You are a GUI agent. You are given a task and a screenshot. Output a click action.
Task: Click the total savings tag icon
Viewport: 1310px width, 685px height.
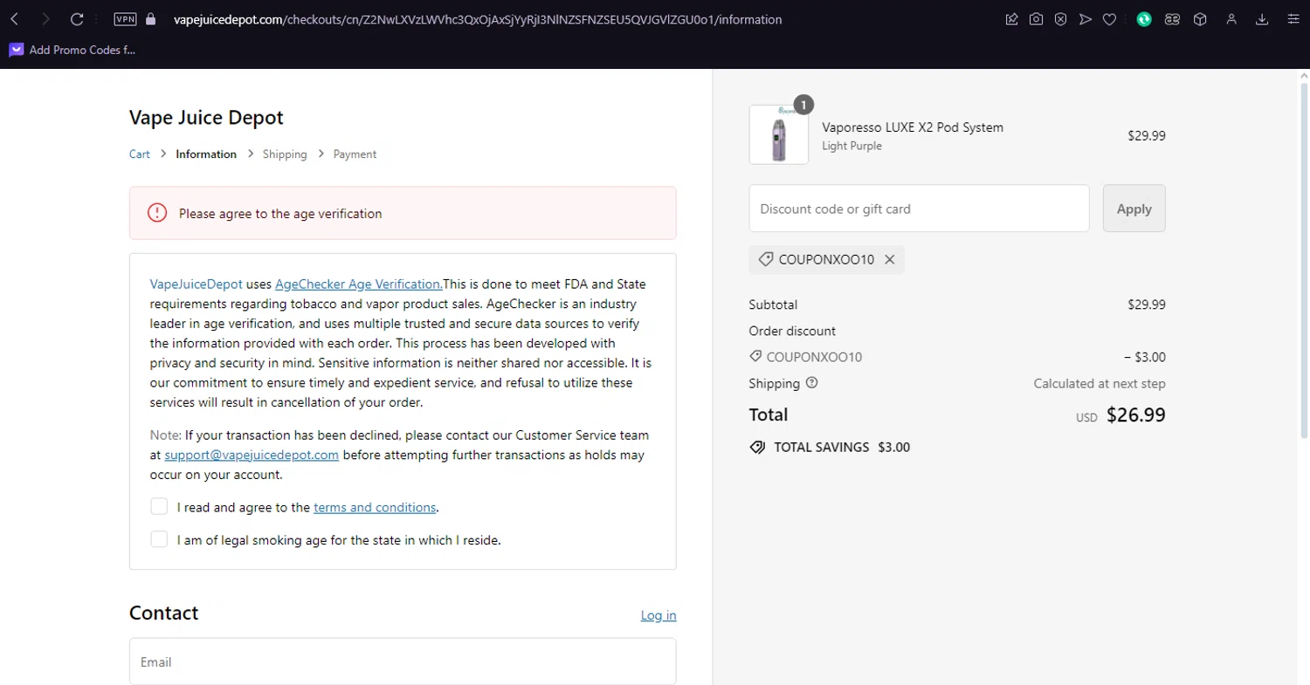click(x=757, y=447)
